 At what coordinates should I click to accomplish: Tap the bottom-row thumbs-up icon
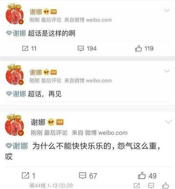click(x=166, y=185)
